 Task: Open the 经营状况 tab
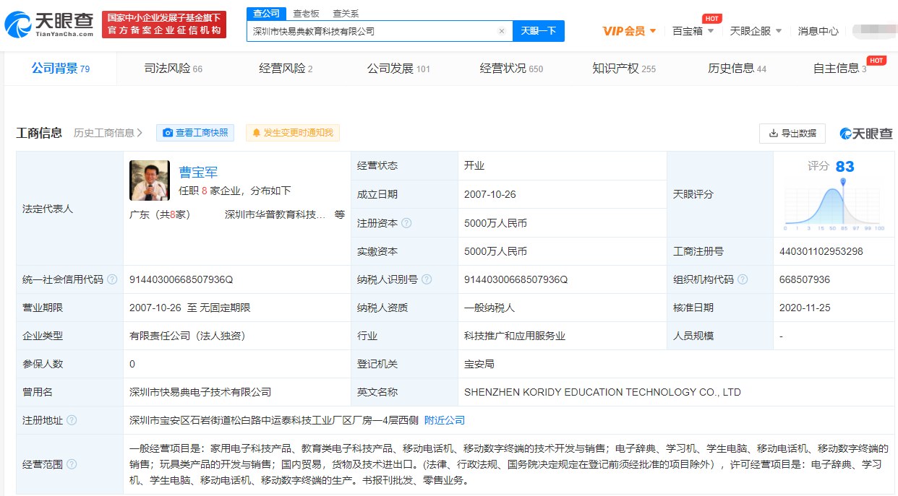511,69
